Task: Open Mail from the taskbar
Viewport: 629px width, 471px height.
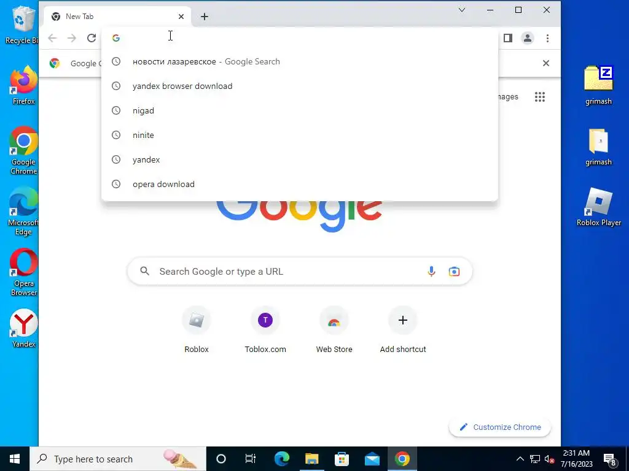Action: click(x=372, y=459)
